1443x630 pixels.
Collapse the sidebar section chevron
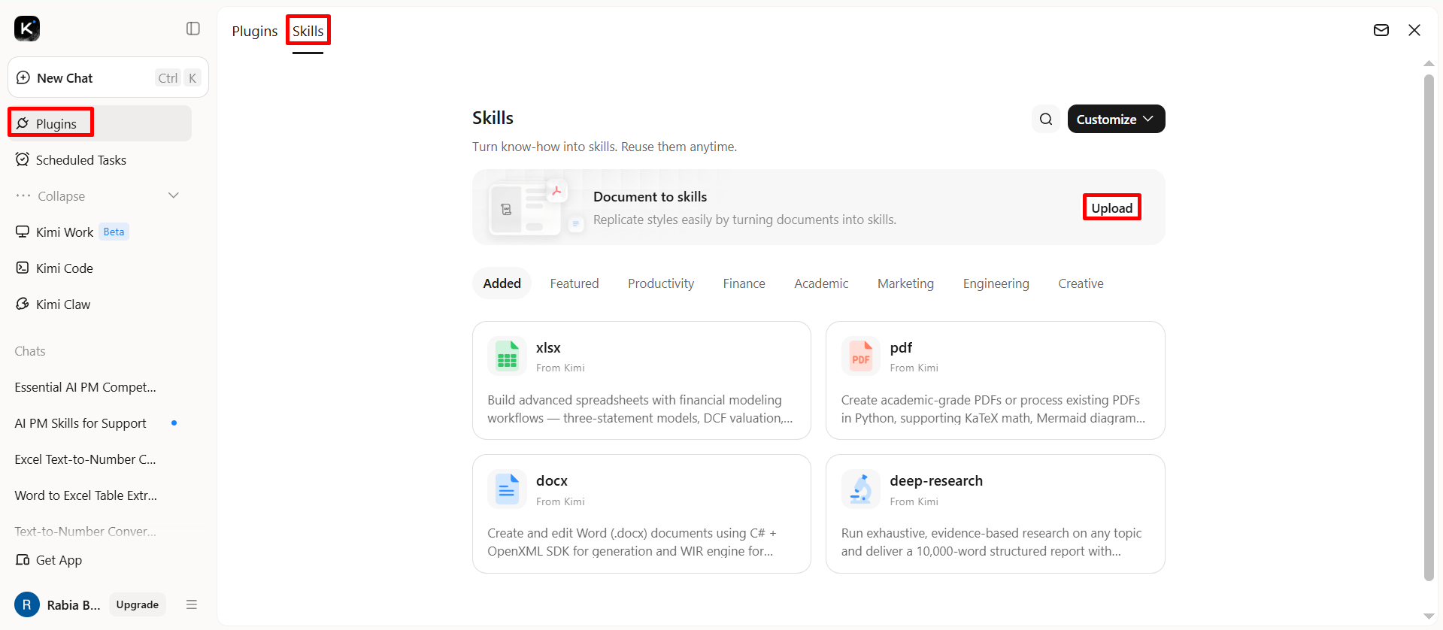click(x=174, y=195)
